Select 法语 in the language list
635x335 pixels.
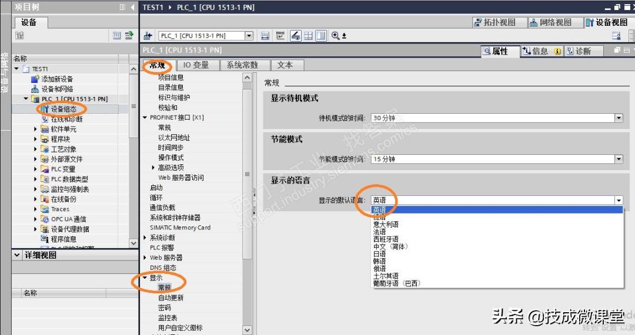click(x=379, y=232)
